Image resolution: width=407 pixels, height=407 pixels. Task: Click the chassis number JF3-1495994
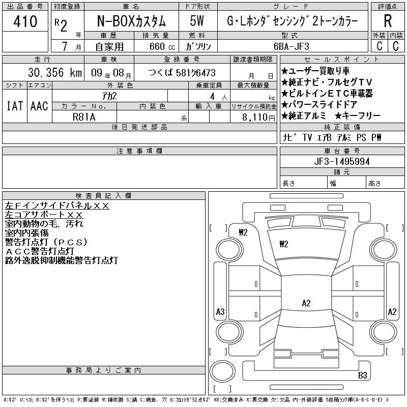click(342, 161)
